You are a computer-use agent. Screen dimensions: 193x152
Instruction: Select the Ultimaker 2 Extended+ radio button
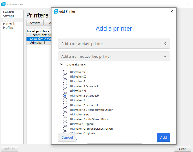pyautogui.click(x=65, y=96)
